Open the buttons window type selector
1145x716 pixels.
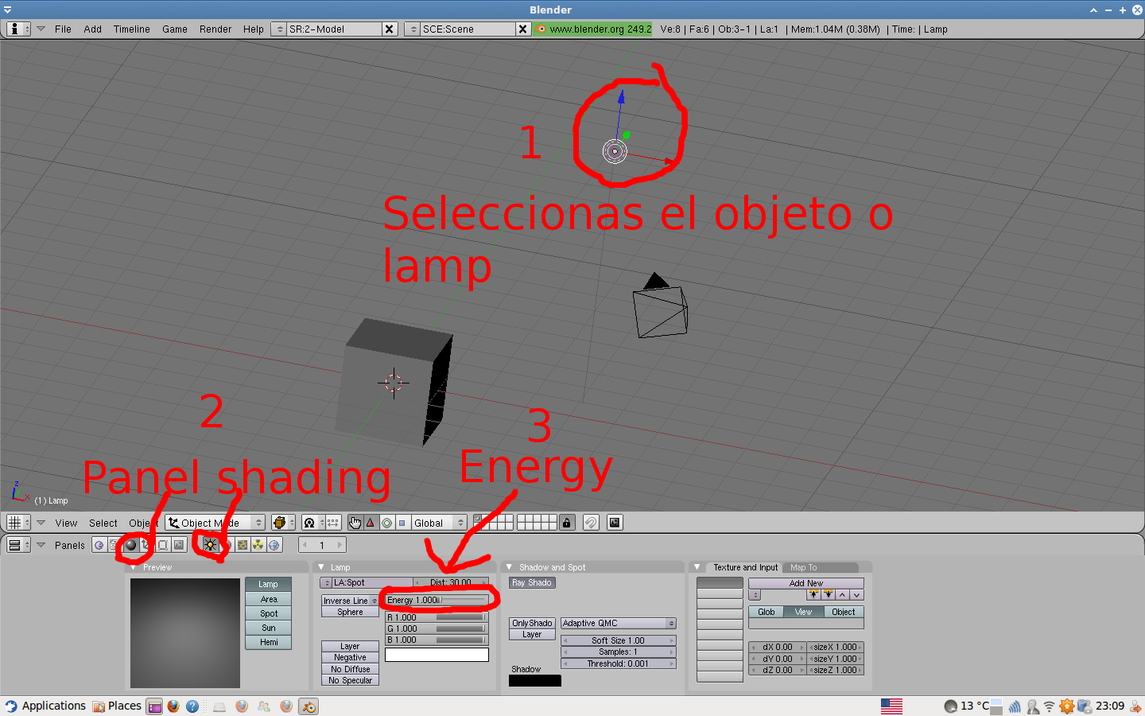tap(18, 545)
